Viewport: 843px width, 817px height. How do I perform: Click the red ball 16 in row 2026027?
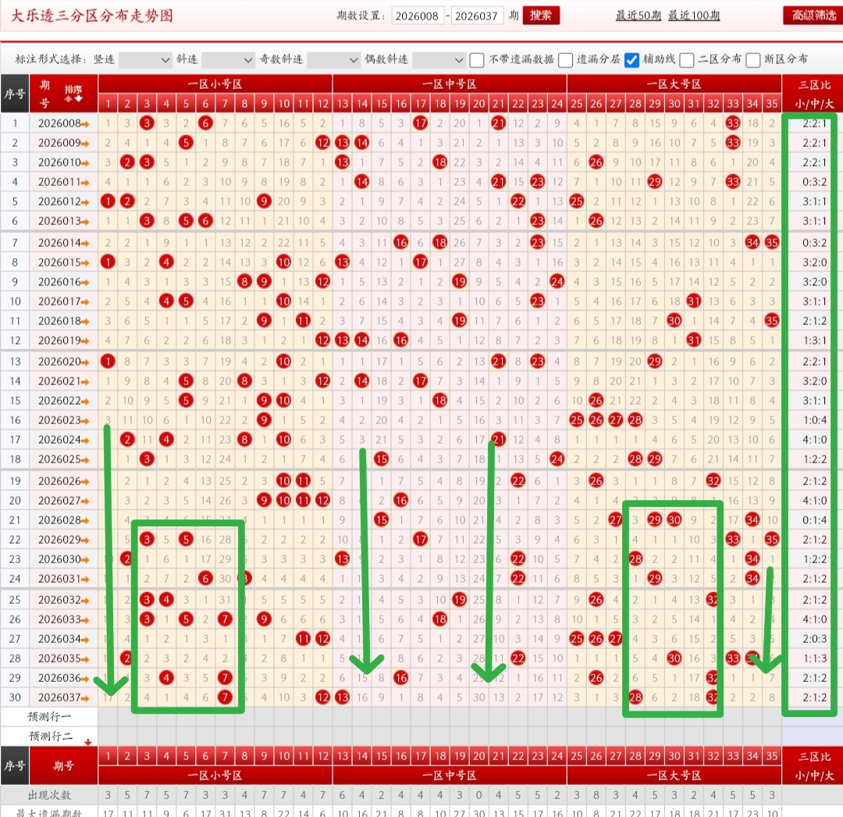[x=400, y=500]
